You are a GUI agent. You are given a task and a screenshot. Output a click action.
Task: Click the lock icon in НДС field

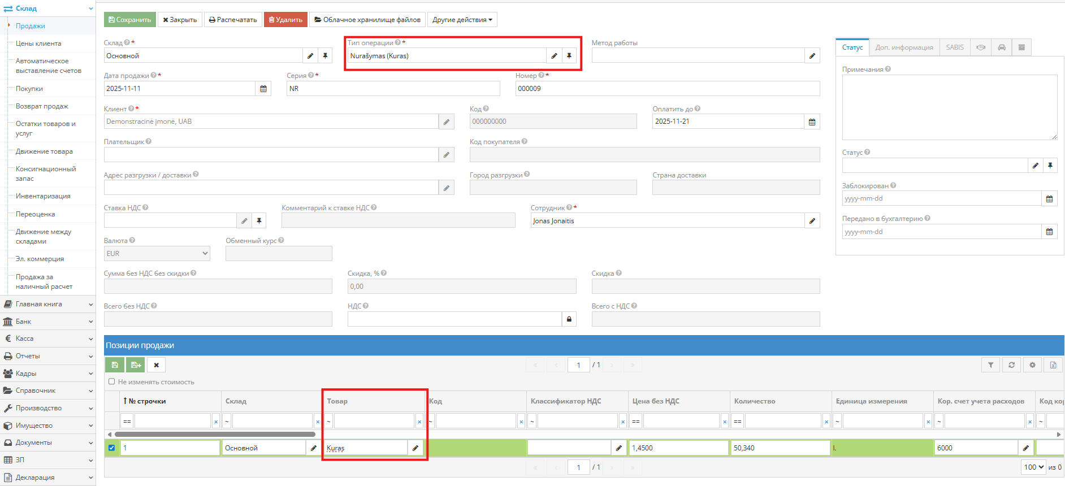pos(569,319)
